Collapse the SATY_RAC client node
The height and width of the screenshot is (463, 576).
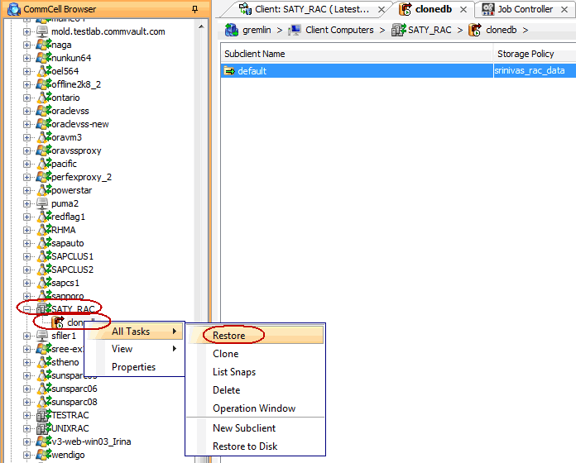tap(26, 309)
